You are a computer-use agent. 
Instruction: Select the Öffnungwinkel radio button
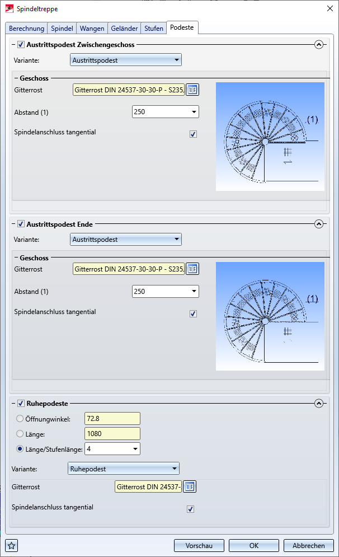tap(21, 419)
